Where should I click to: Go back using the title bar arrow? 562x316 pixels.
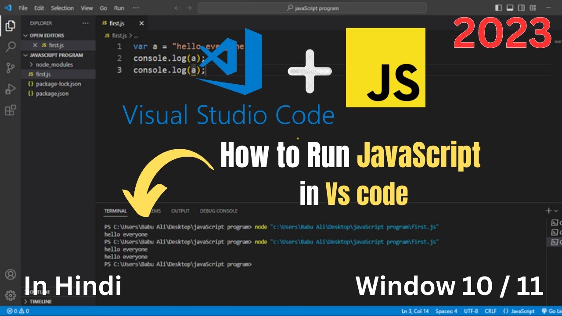(177, 8)
